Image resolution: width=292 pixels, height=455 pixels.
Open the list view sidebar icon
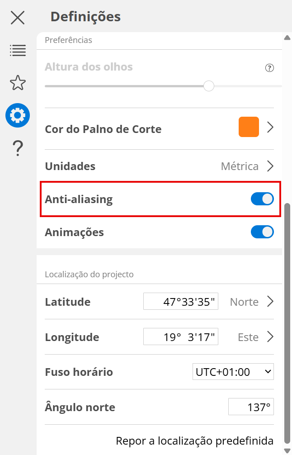(18, 50)
